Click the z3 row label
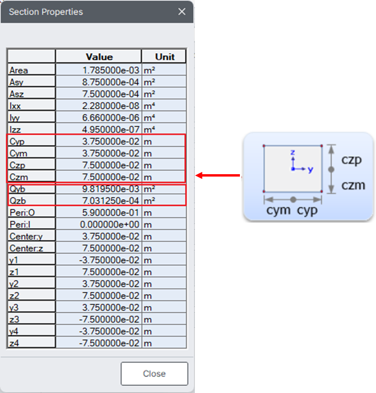 pyautogui.click(x=31, y=319)
